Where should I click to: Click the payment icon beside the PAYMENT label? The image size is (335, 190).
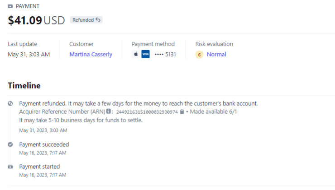pyautogui.click(x=10, y=6)
